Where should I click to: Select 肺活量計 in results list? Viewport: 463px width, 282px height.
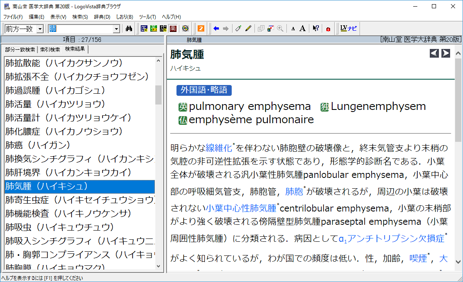tap(80, 118)
